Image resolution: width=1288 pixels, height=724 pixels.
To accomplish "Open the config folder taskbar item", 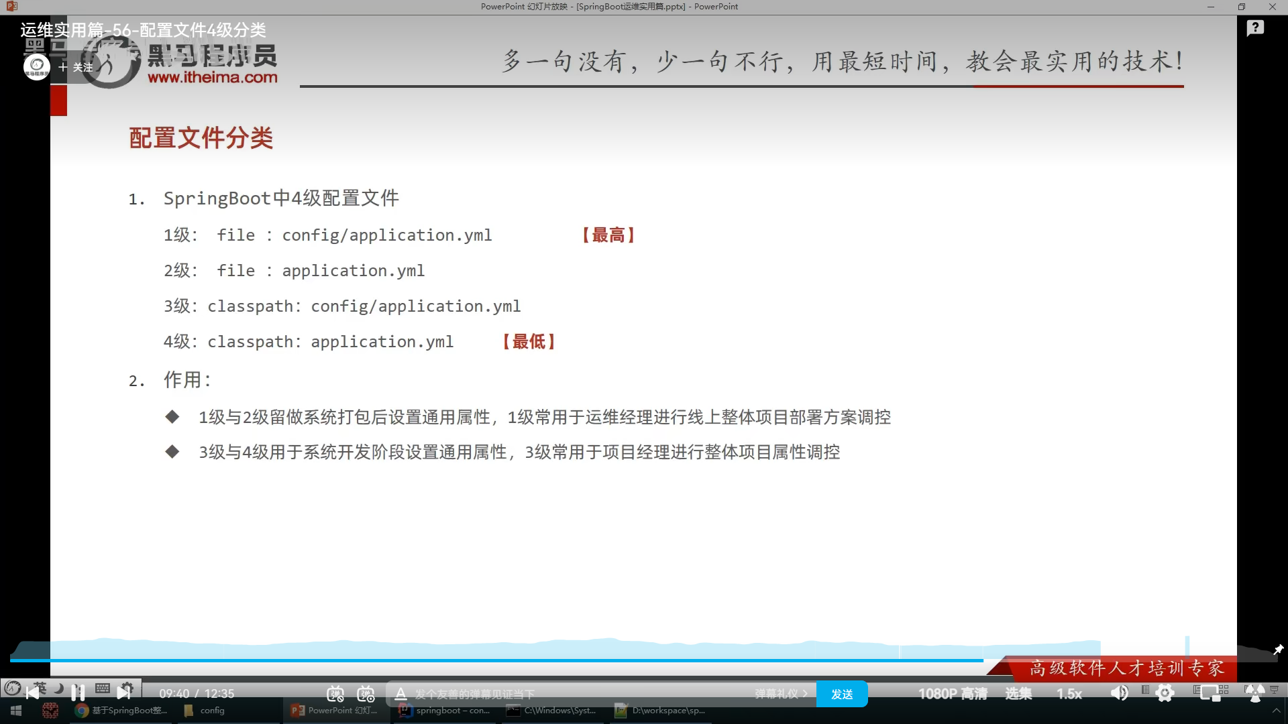I will tap(205, 711).
